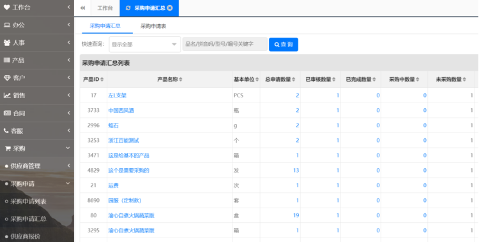Open 渝心自煮火锅蔬菜版 link in row 3295
The height and width of the screenshot is (242, 479).
click(132, 231)
